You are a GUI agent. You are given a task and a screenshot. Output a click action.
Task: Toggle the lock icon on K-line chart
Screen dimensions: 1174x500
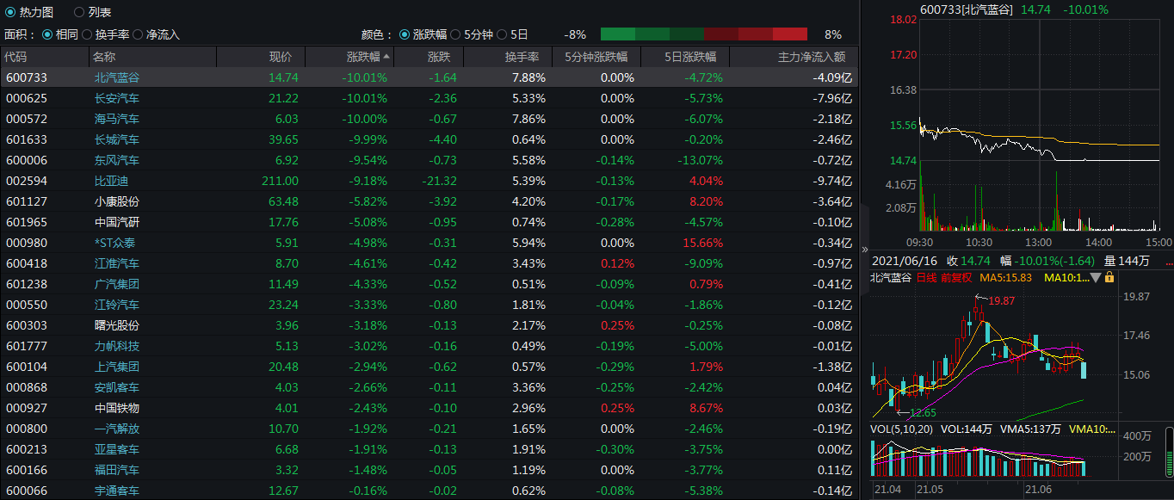pyautogui.click(x=1109, y=277)
